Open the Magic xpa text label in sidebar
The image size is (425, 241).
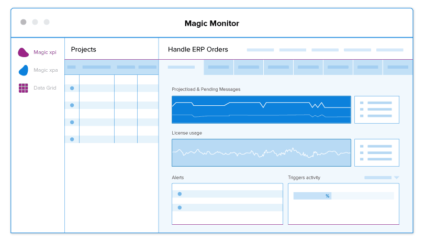click(46, 70)
